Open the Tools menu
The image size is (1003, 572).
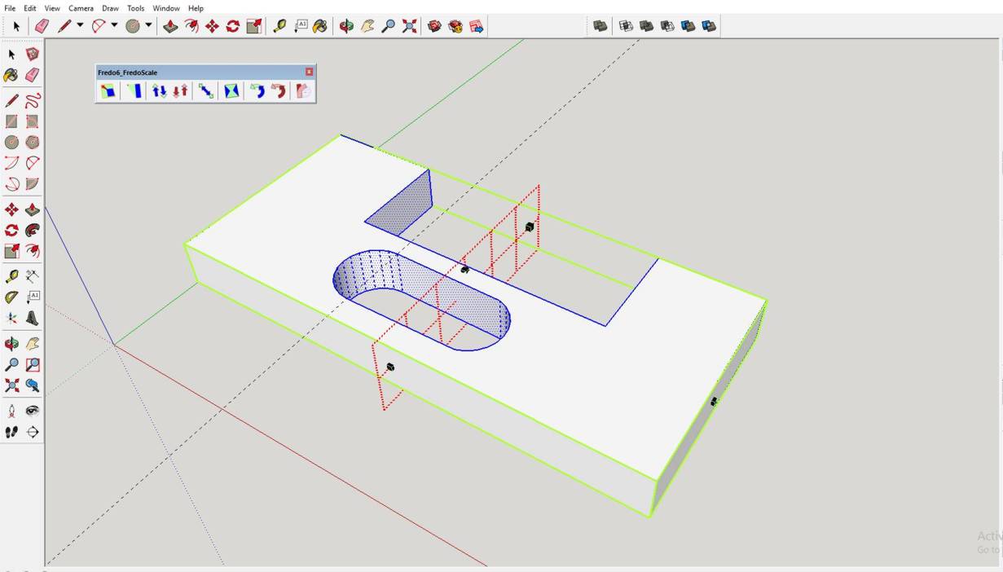coord(135,8)
